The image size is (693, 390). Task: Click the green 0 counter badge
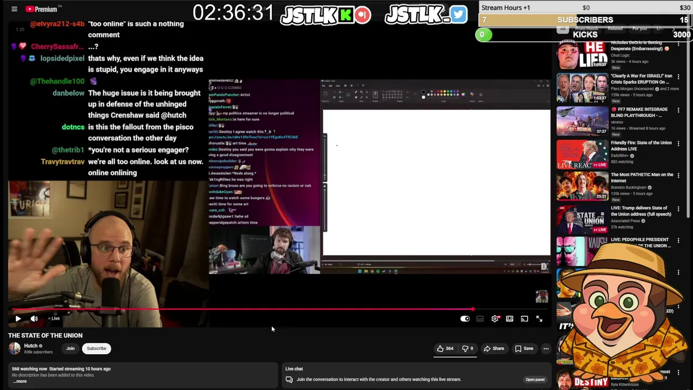tap(482, 35)
